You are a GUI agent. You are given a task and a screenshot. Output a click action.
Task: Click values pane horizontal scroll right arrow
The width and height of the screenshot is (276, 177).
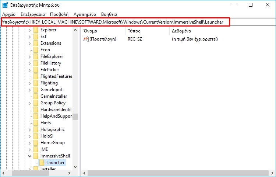coord(272,173)
